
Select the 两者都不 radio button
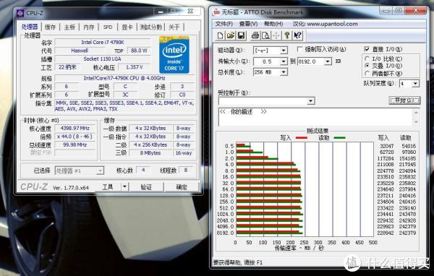(367, 73)
